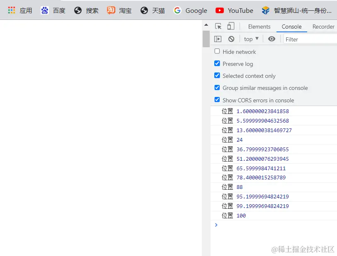Uncheck Show CORS errors in console
This screenshot has height=256, width=337.
pyautogui.click(x=217, y=99)
